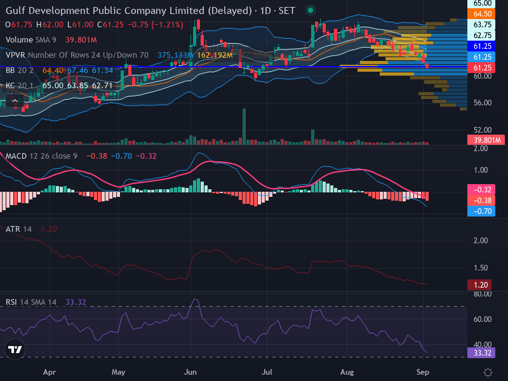The image size is (508, 381).
Task: Click the RSI 14 SMA 14 legend
Action: (x=31, y=302)
